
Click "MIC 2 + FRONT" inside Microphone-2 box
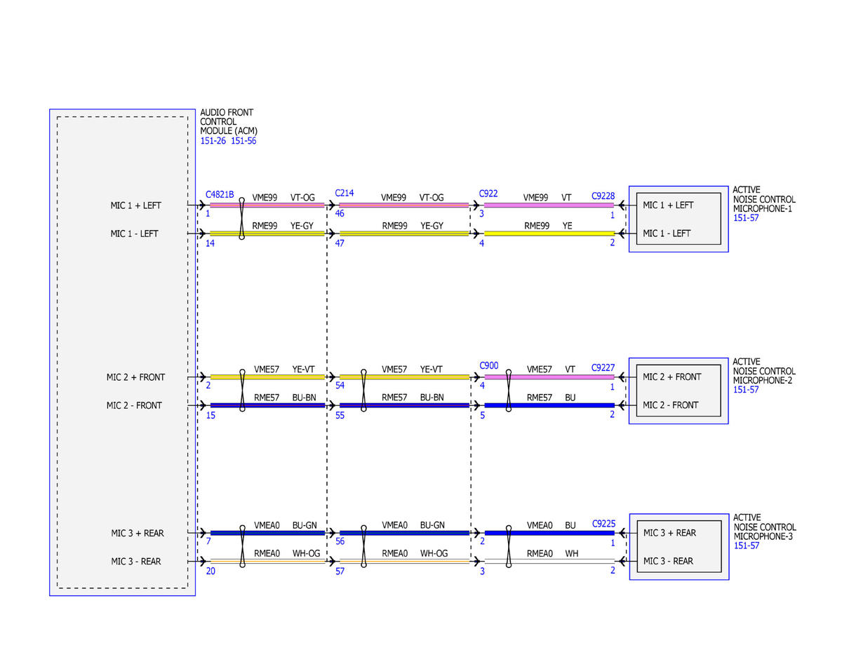(672, 377)
